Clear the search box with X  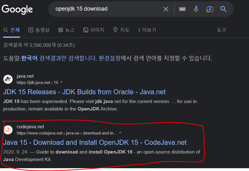[x=166, y=9]
